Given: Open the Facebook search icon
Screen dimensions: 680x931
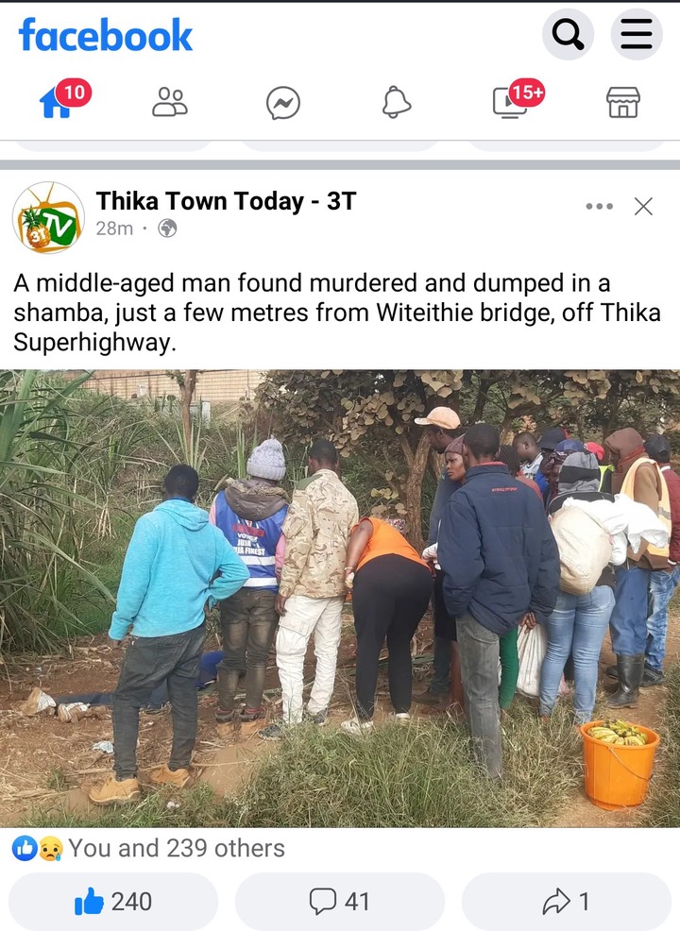Looking at the screenshot, I should click(568, 34).
